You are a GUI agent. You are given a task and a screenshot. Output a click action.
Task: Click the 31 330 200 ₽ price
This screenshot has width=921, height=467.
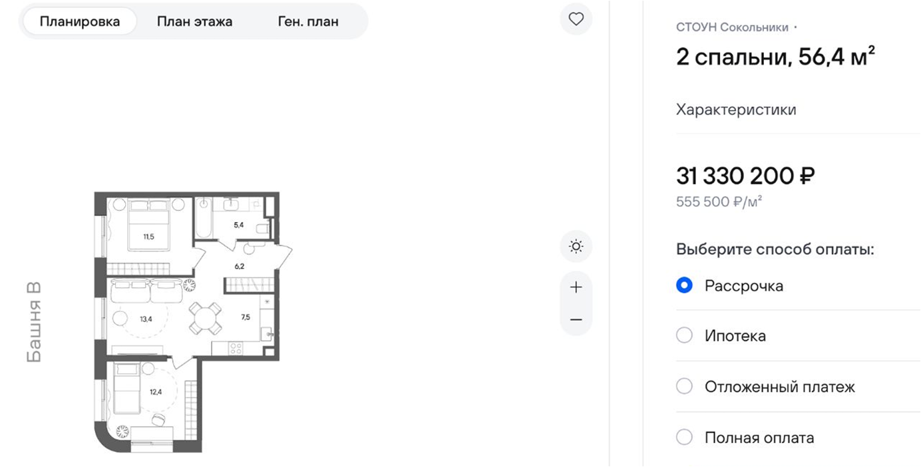point(745,176)
